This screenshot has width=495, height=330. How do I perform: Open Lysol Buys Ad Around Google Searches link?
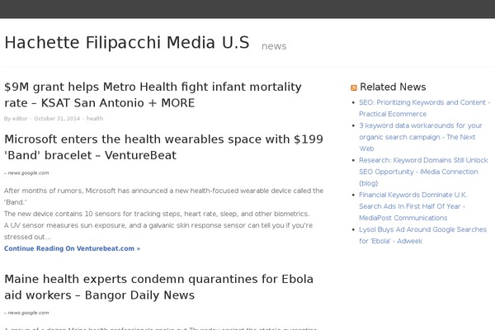pyautogui.click(x=422, y=235)
